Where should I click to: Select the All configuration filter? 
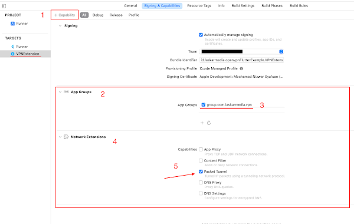pyautogui.click(x=84, y=15)
